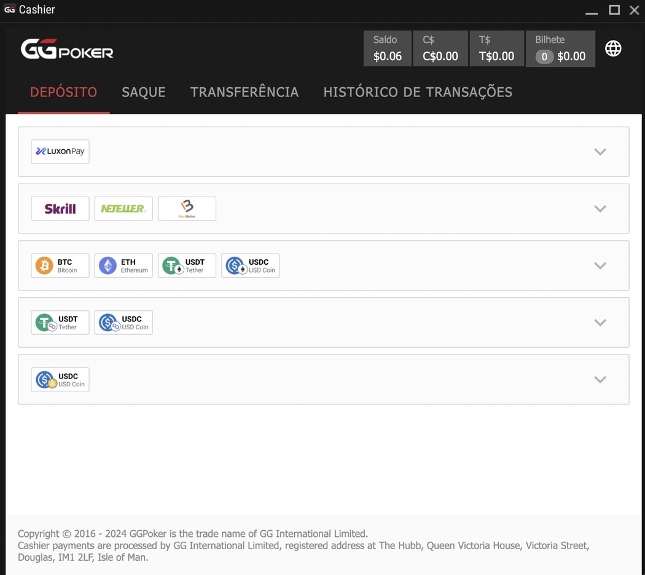Click the T$ balance box
645x575 pixels.
click(496, 49)
